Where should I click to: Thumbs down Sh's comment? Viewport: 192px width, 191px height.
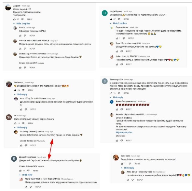[x=23, y=123]
